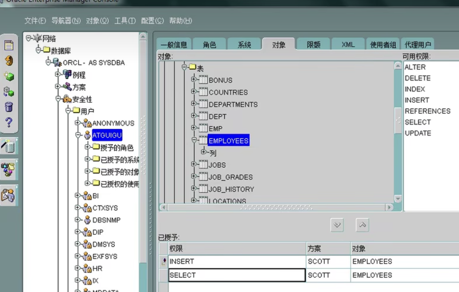Screen dimensions: 459x292
Task: Expand the 列 columns node
Action: 204,152
